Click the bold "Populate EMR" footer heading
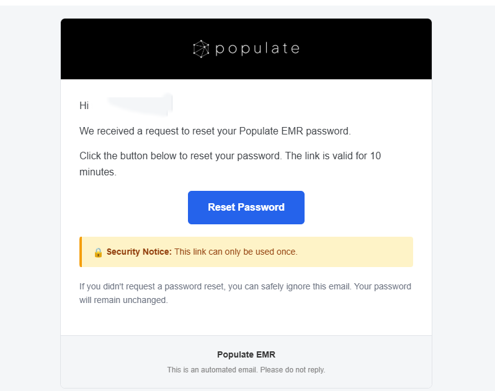495x391 pixels. pyautogui.click(x=246, y=354)
